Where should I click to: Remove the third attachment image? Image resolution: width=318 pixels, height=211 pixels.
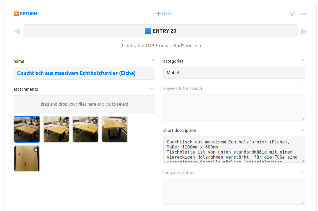click(x=95, y=121)
